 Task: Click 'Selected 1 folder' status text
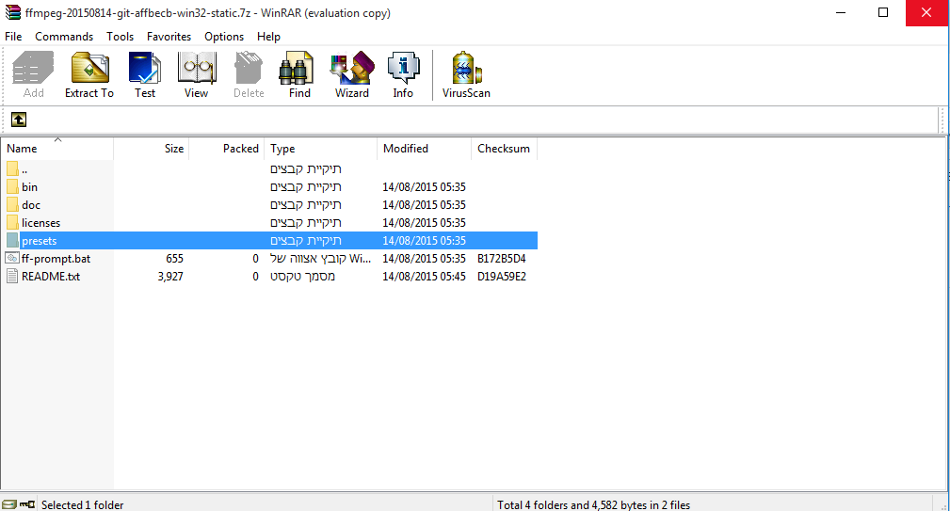(83, 504)
